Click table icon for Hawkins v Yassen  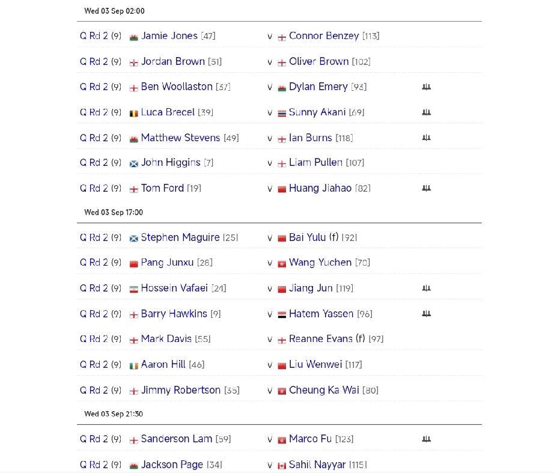[x=427, y=314]
